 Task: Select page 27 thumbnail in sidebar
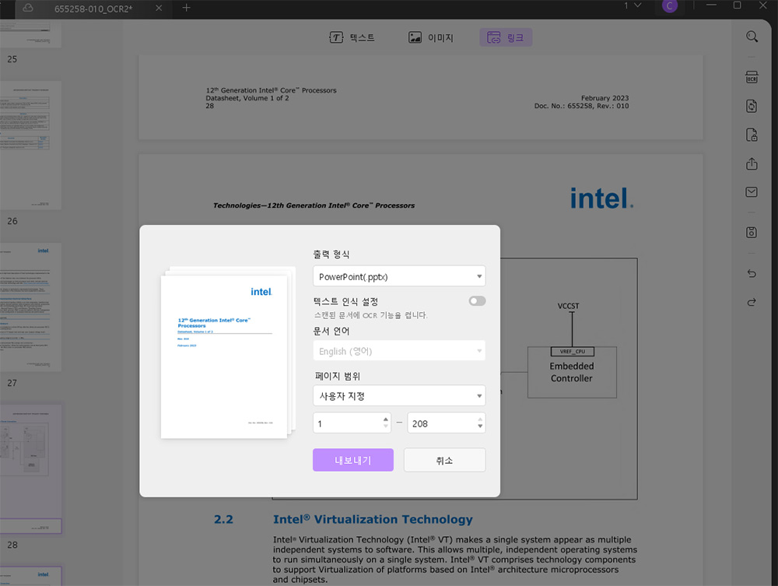pos(30,307)
